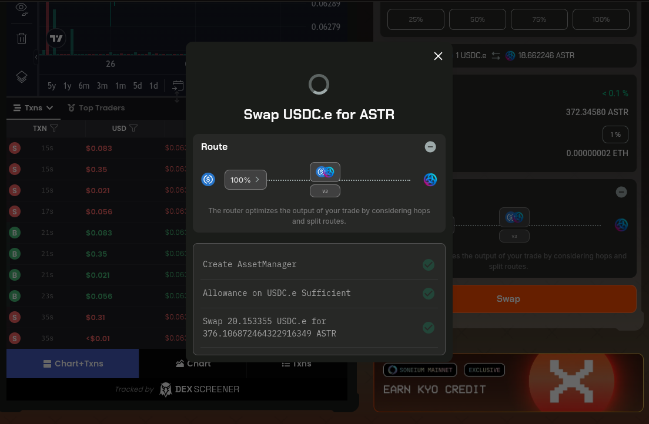Open the Txns dropdown tab

(x=33, y=108)
